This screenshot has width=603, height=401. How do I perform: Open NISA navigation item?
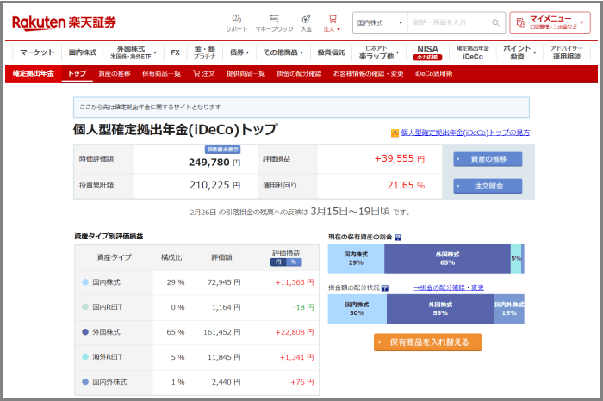click(x=427, y=52)
